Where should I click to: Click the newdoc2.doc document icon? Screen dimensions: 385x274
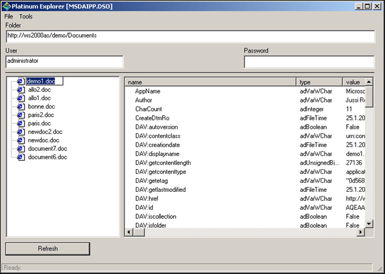[x=21, y=131]
